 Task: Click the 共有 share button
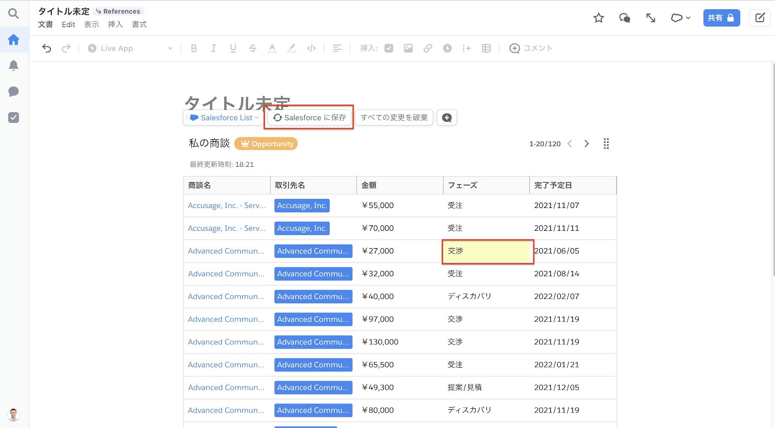pyautogui.click(x=721, y=18)
